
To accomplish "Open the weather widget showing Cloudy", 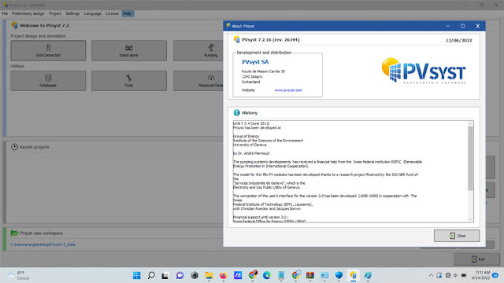I will click(19, 275).
